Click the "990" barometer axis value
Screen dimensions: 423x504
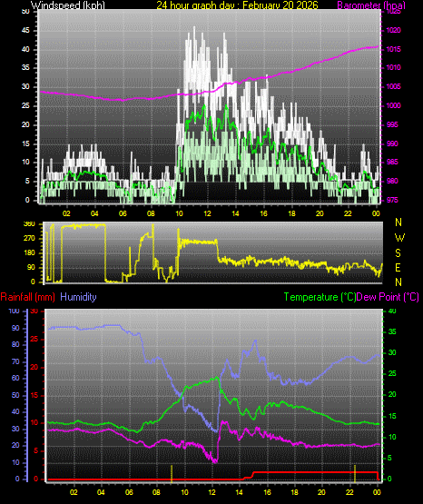pos(392,143)
